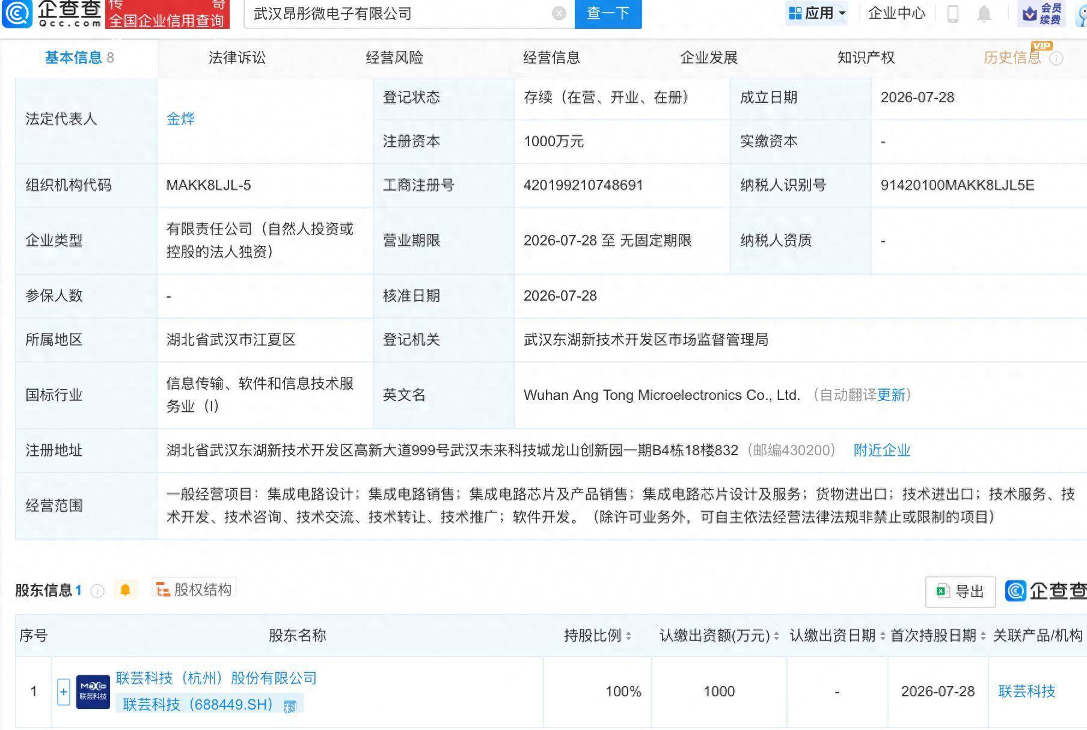The width and height of the screenshot is (1087, 730).
Task: Open the 经营信息 tab
Action: [551, 58]
